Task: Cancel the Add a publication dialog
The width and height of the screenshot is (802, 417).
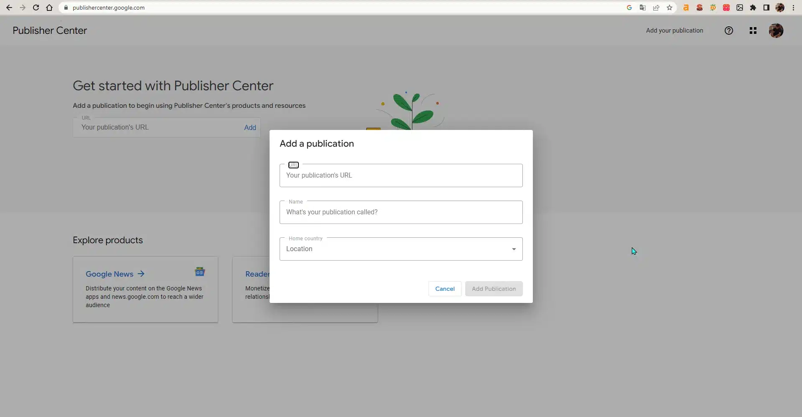Action: pyautogui.click(x=445, y=289)
